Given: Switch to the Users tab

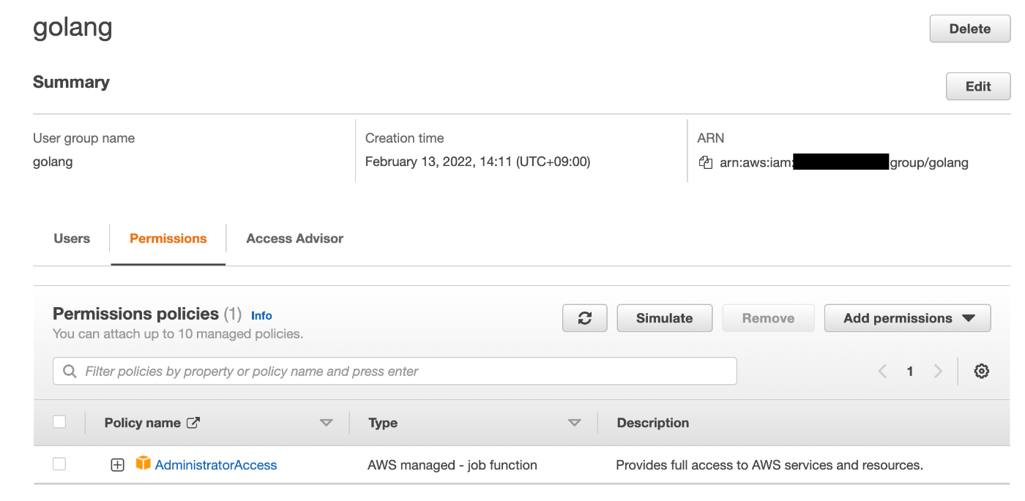Looking at the screenshot, I should pos(72,238).
